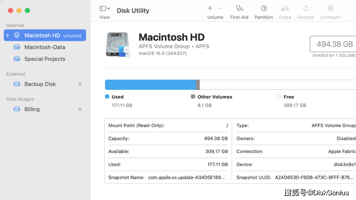This screenshot has height=200, width=356.
Task: Click the APFS Volume Group • APFS subtitle
Action: pos(174,46)
